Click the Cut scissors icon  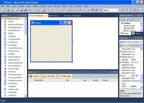coord(30,10)
